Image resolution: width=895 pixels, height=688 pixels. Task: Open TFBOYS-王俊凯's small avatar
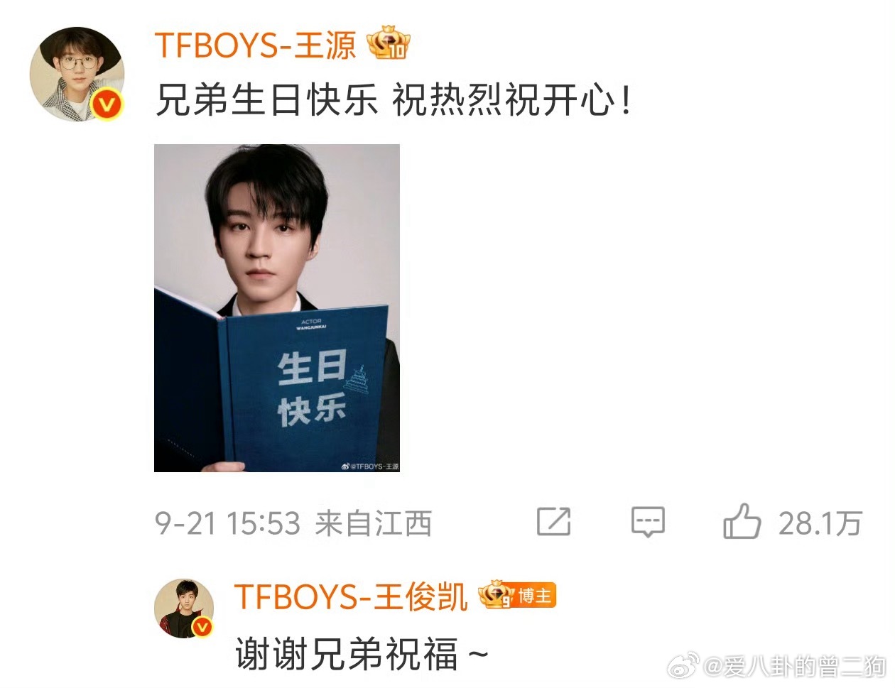[184, 608]
